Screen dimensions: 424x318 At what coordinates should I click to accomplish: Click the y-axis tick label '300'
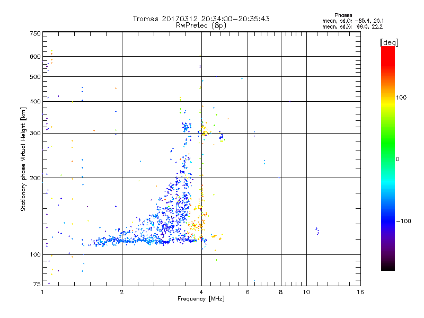coord(36,133)
